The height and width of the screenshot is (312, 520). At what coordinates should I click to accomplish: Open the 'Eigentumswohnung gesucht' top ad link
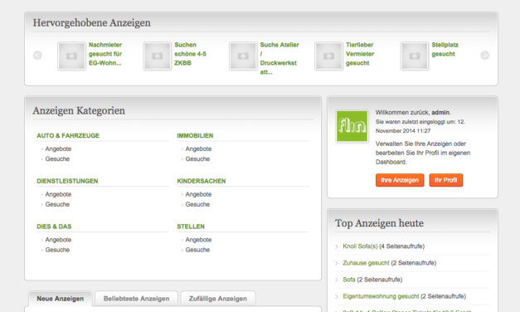point(381,296)
